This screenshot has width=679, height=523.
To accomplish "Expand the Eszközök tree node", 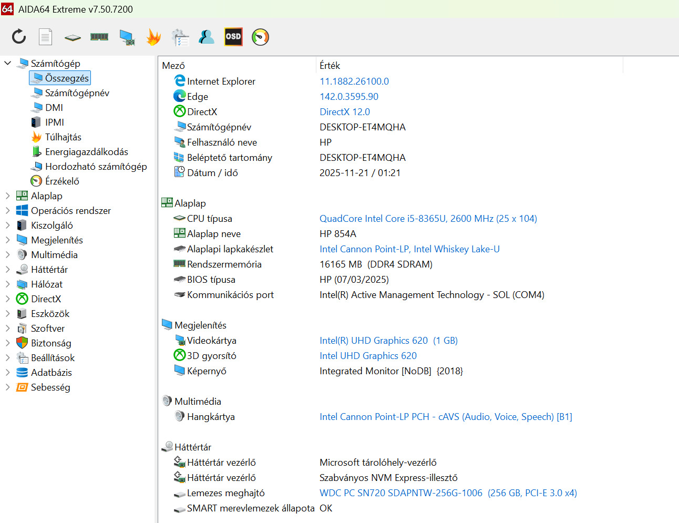I will pyautogui.click(x=7, y=313).
